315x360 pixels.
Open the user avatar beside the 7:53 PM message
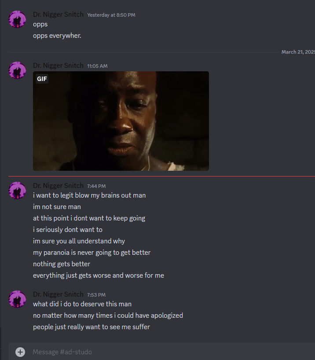(x=17, y=299)
